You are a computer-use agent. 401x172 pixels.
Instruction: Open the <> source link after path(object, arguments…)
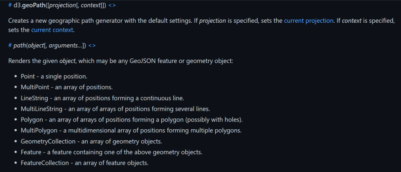[92, 45]
